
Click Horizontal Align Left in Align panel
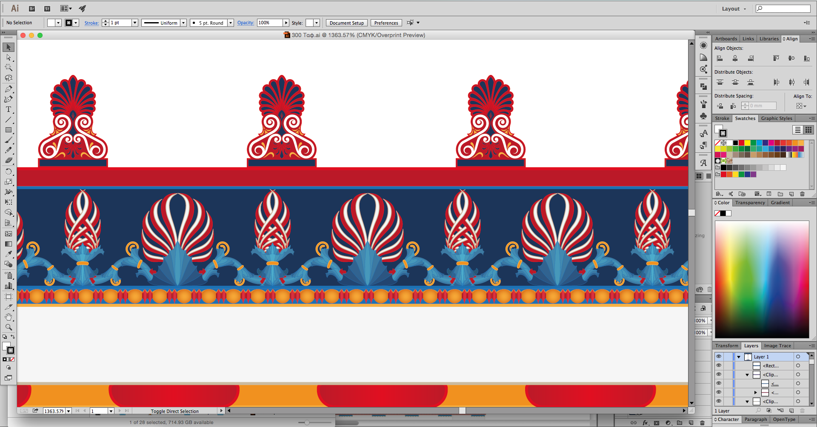click(x=720, y=58)
